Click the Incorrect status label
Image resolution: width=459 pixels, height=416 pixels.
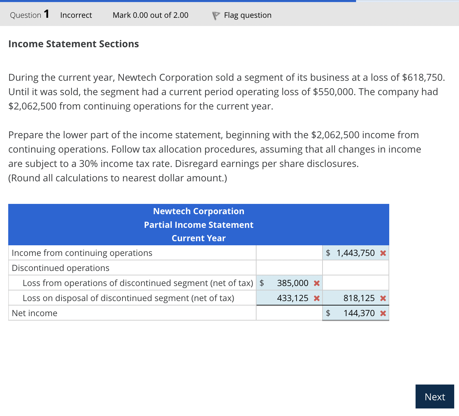point(76,15)
